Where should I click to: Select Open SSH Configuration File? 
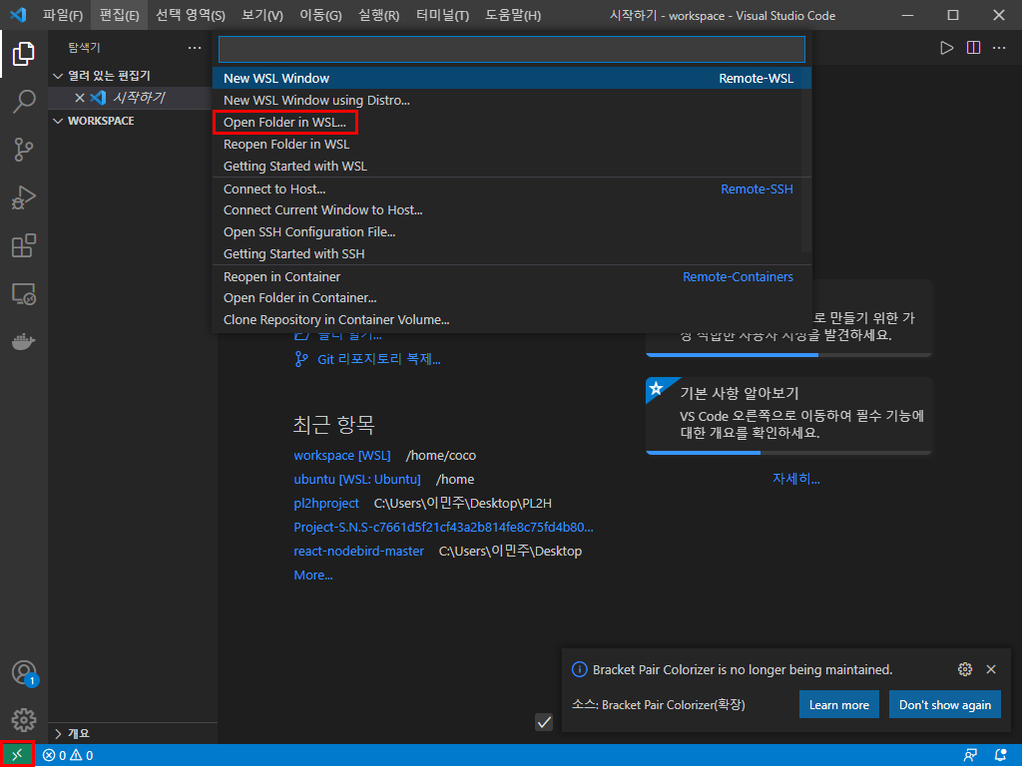(x=512, y=232)
